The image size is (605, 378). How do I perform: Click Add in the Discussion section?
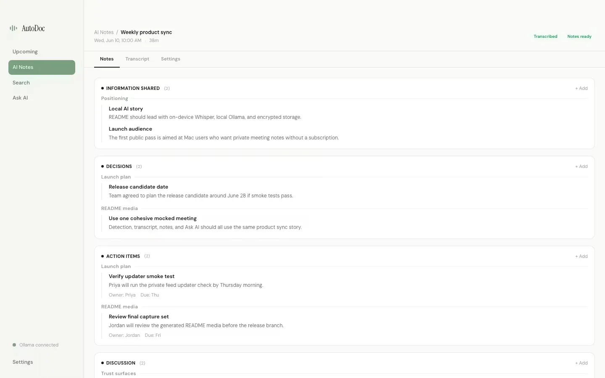coord(581,363)
